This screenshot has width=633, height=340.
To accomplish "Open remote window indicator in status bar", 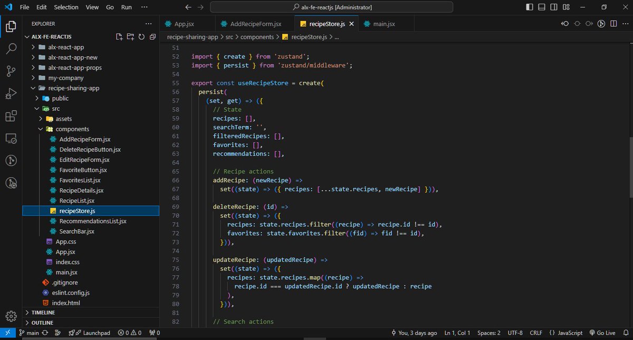I will click(7, 333).
